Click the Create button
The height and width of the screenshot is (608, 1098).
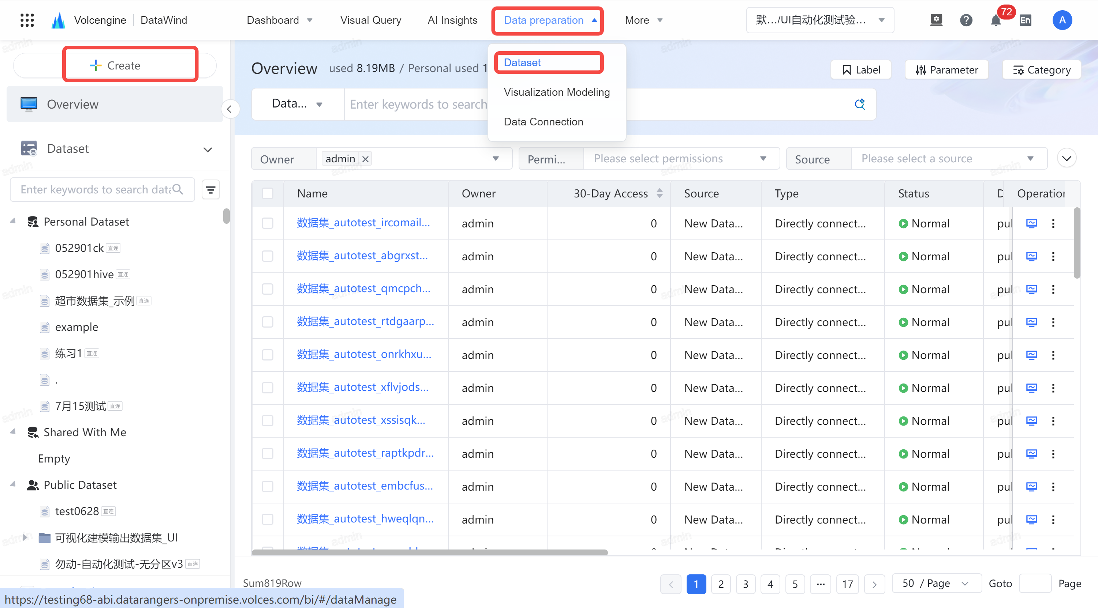(115, 65)
